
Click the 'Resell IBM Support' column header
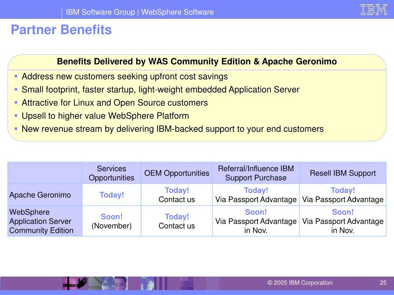pos(343,173)
